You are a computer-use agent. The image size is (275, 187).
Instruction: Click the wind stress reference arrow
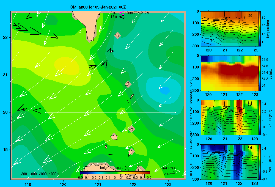pyautogui.click(x=168, y=171)
